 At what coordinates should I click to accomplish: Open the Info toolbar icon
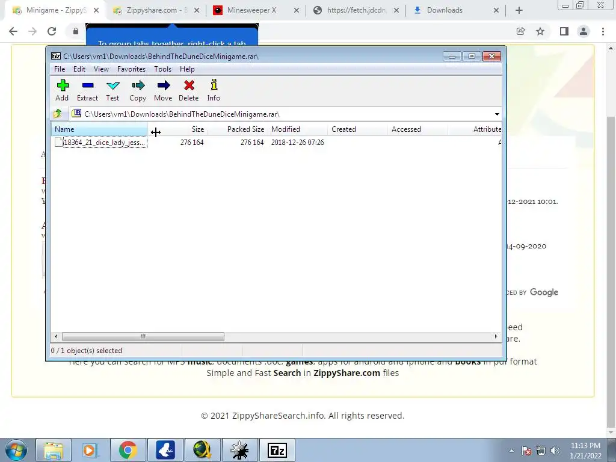click(x=214, y=90)
